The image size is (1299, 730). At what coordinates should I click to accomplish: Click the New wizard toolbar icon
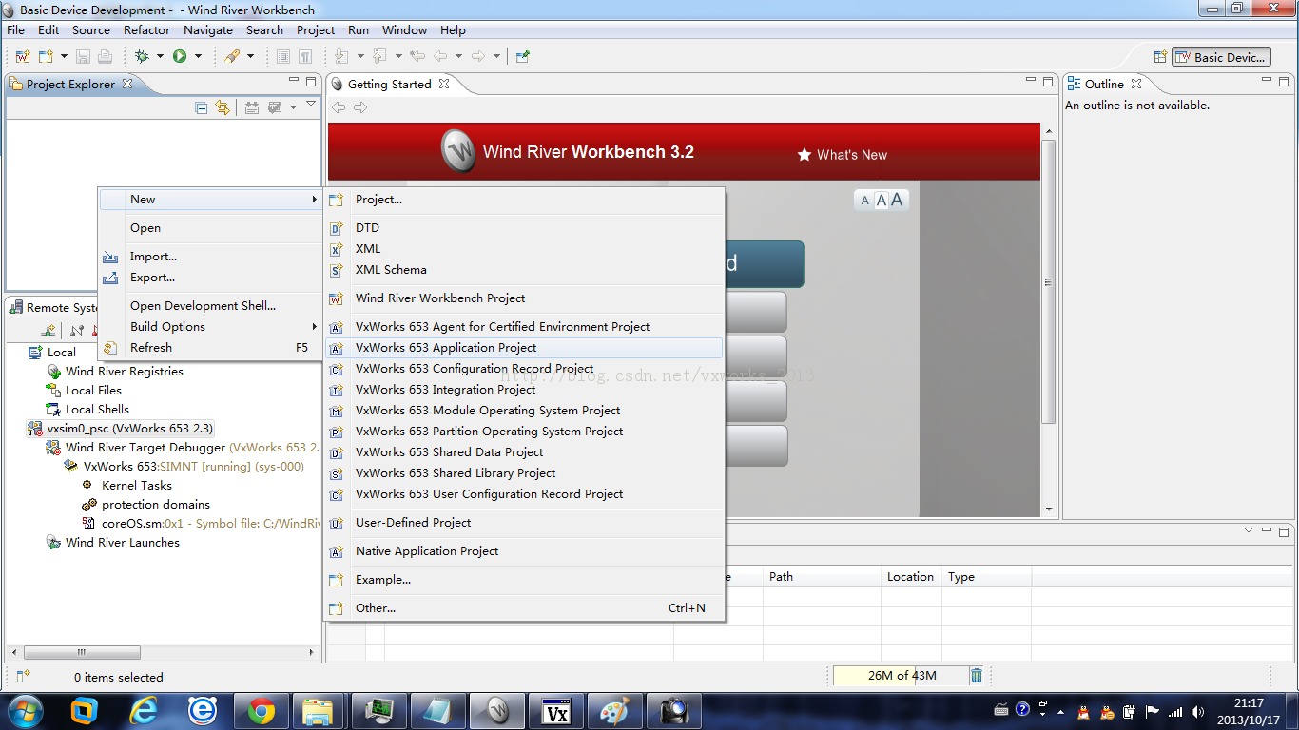coord(46,56)
